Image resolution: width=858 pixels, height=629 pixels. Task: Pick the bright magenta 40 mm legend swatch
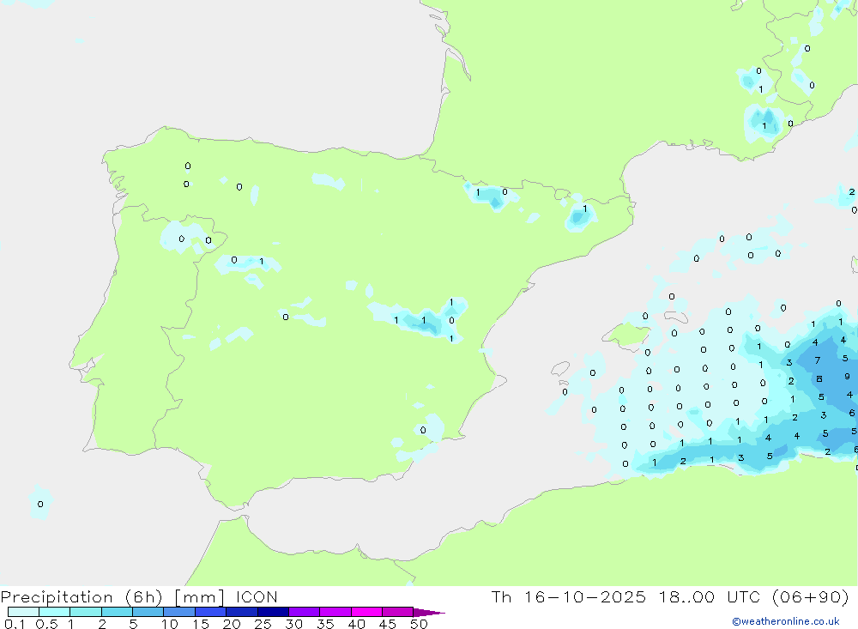pos(366,612)
